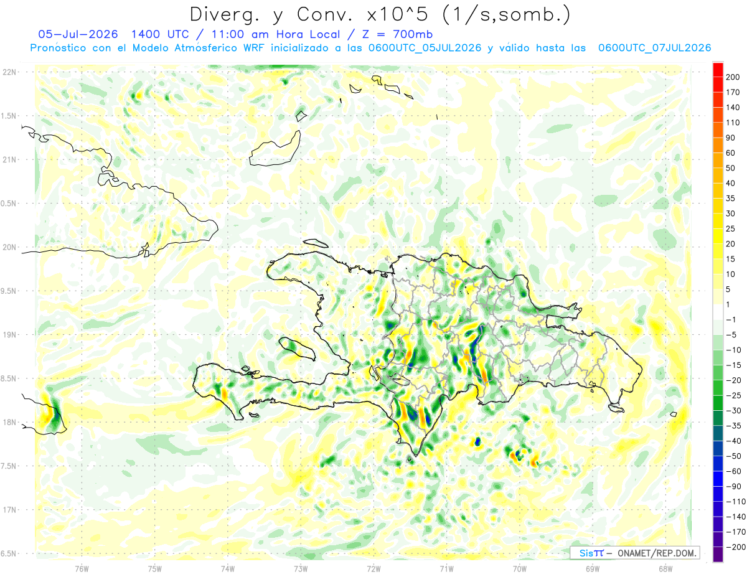Click the '20N' latitude label

(9, 247)
